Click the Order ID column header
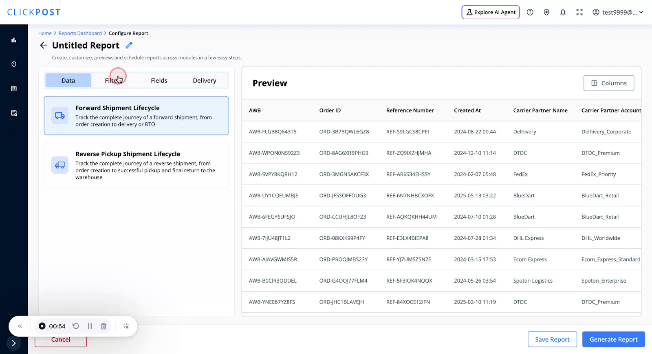This screenshot has height=354, width=652. [x=330, y=111]
